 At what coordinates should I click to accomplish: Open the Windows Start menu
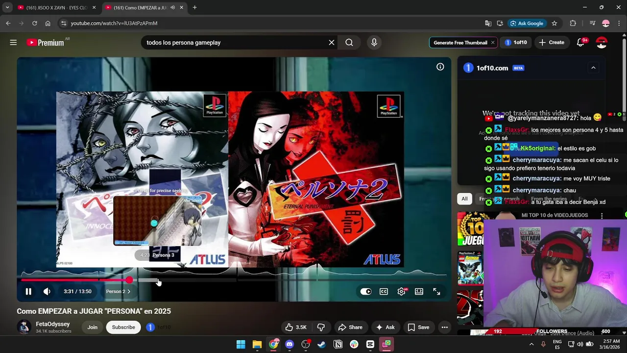pyautogui.click(x=241, y=344)
